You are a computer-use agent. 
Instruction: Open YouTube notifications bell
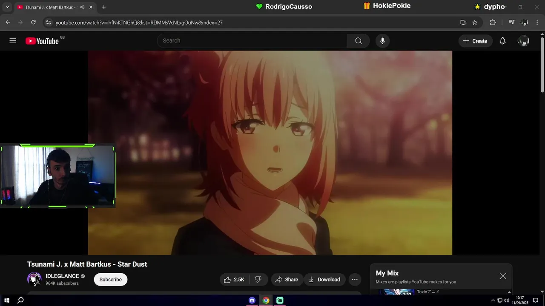[503, 41]
